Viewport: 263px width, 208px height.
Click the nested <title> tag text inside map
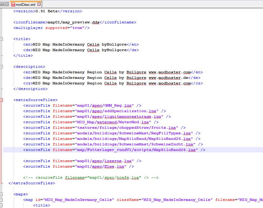(x=42, y=205)
